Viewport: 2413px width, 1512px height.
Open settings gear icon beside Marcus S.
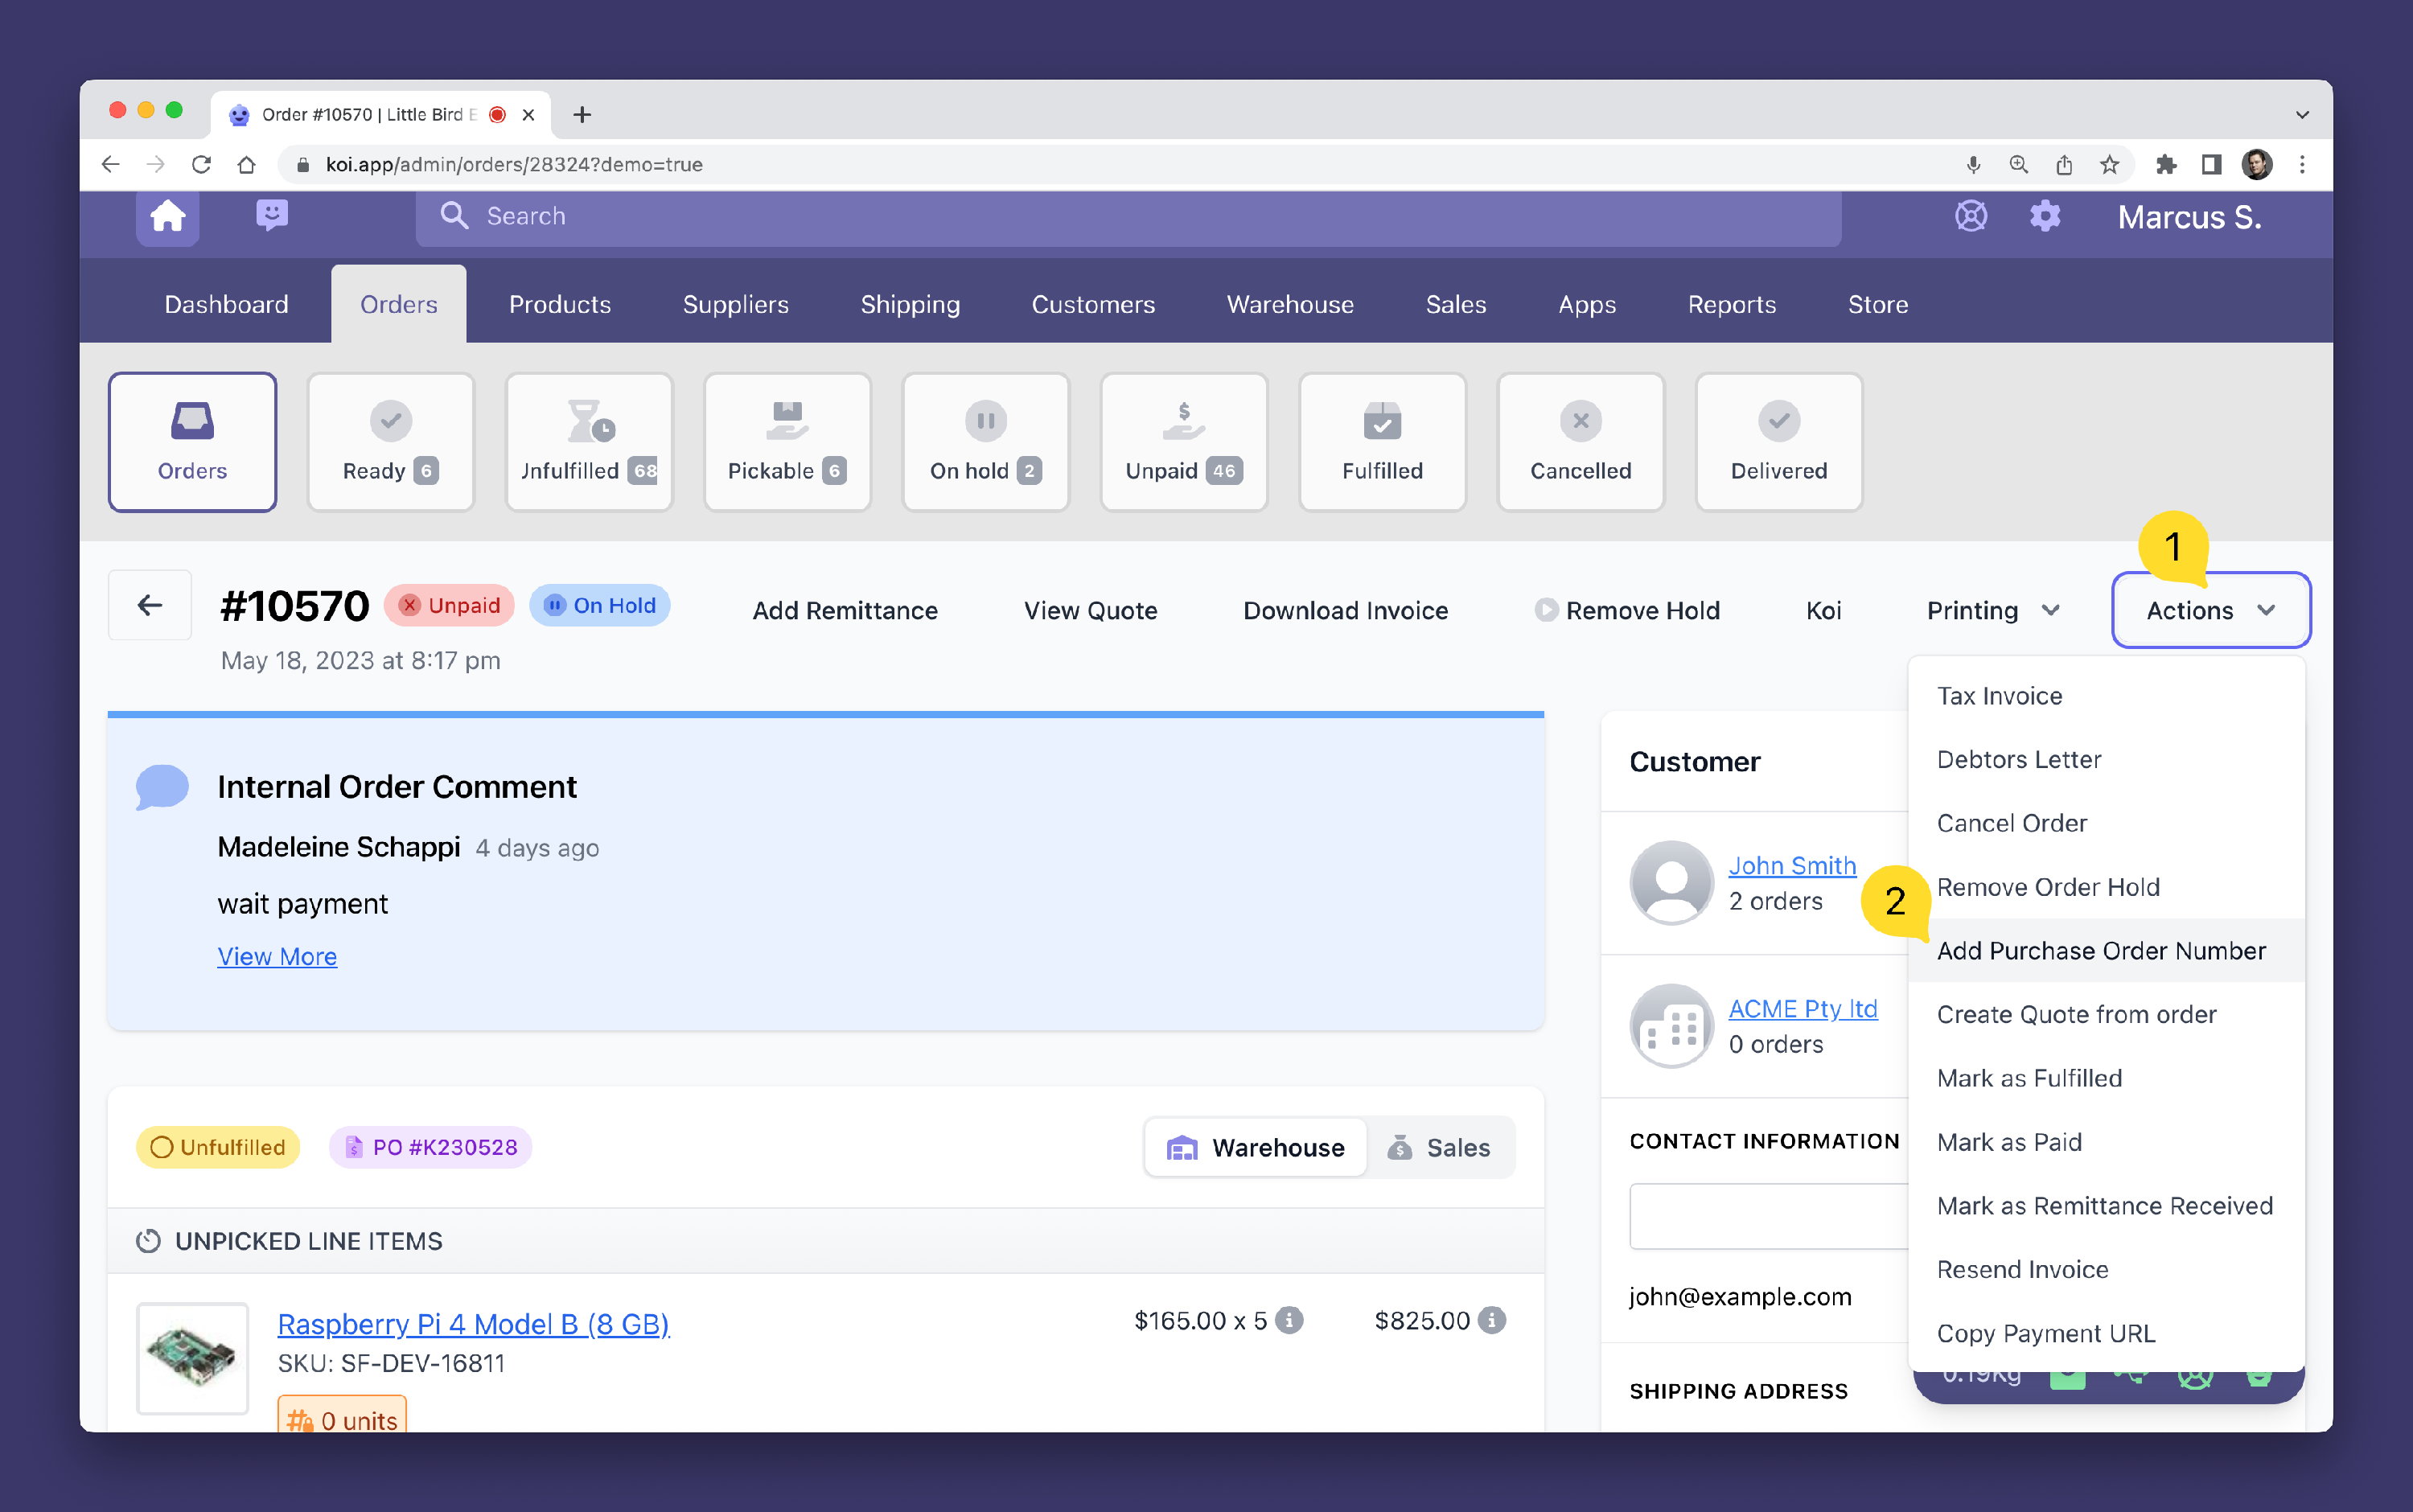[x=2044, y=216]
